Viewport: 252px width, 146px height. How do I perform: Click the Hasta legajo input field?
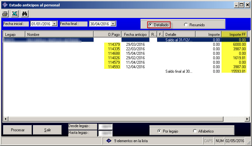pyautogui.click(x=105, y=133)
